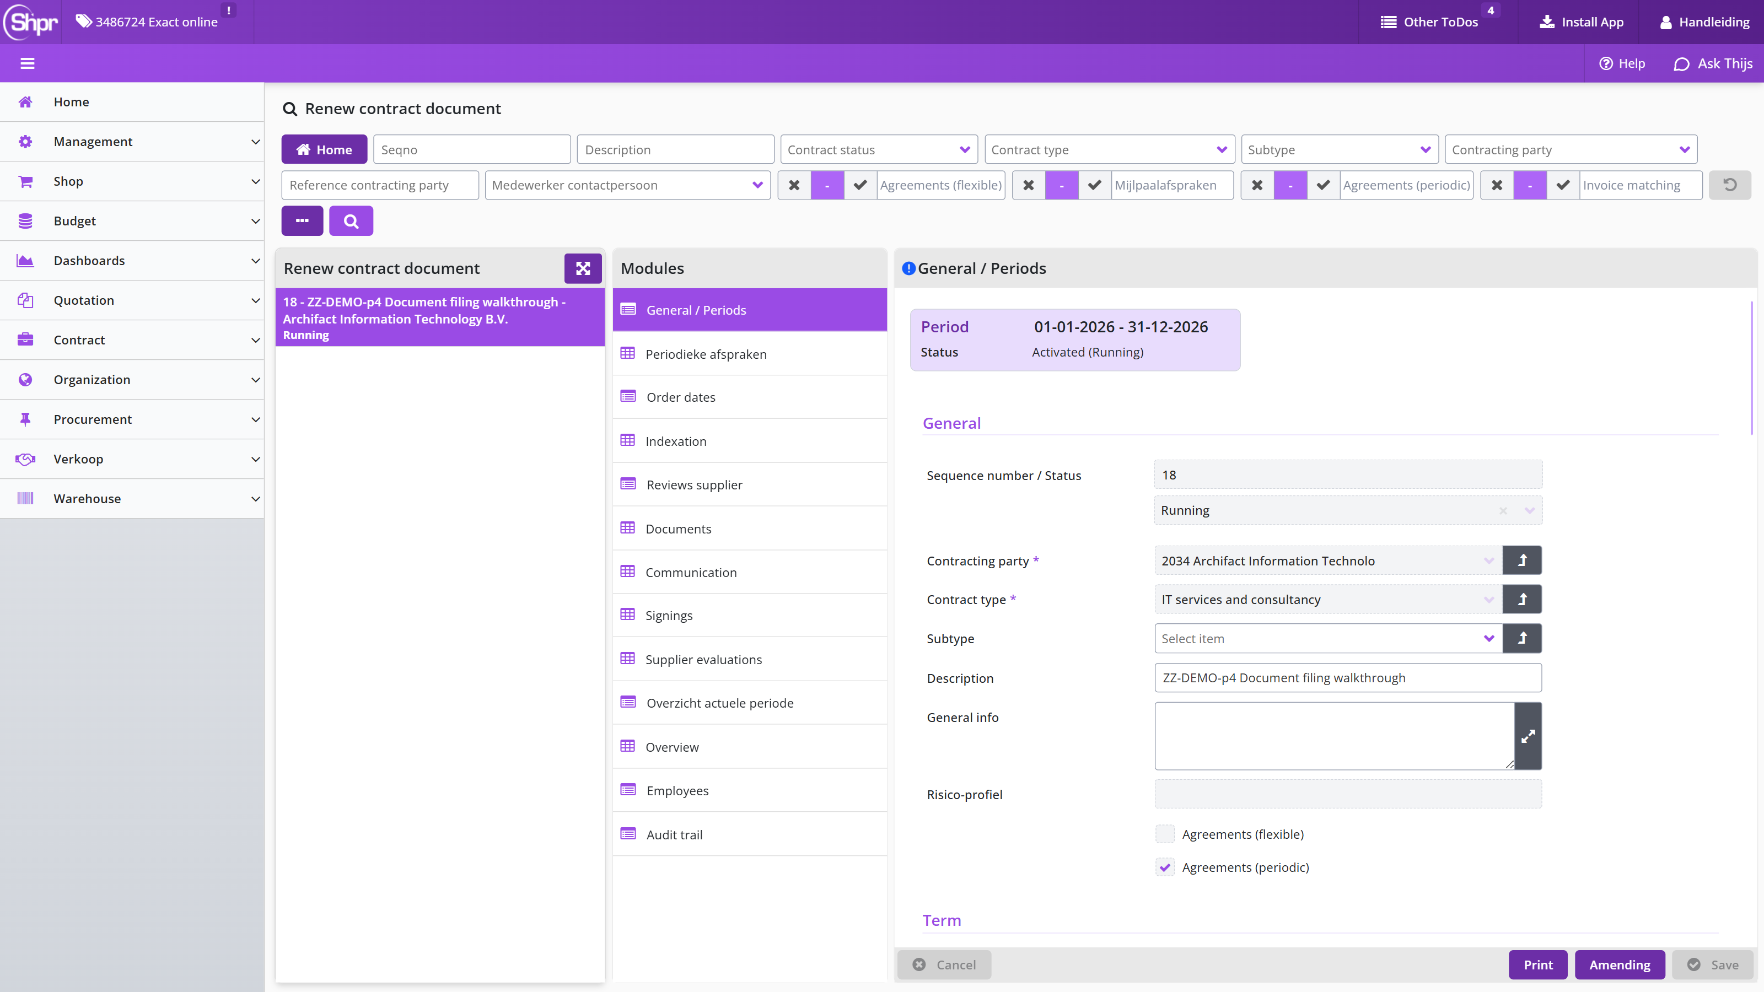
Task: Click the blue info icon by General / Periods
Action: 908,268
